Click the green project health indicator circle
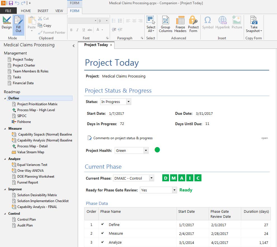277x247 pixels. 157,150
